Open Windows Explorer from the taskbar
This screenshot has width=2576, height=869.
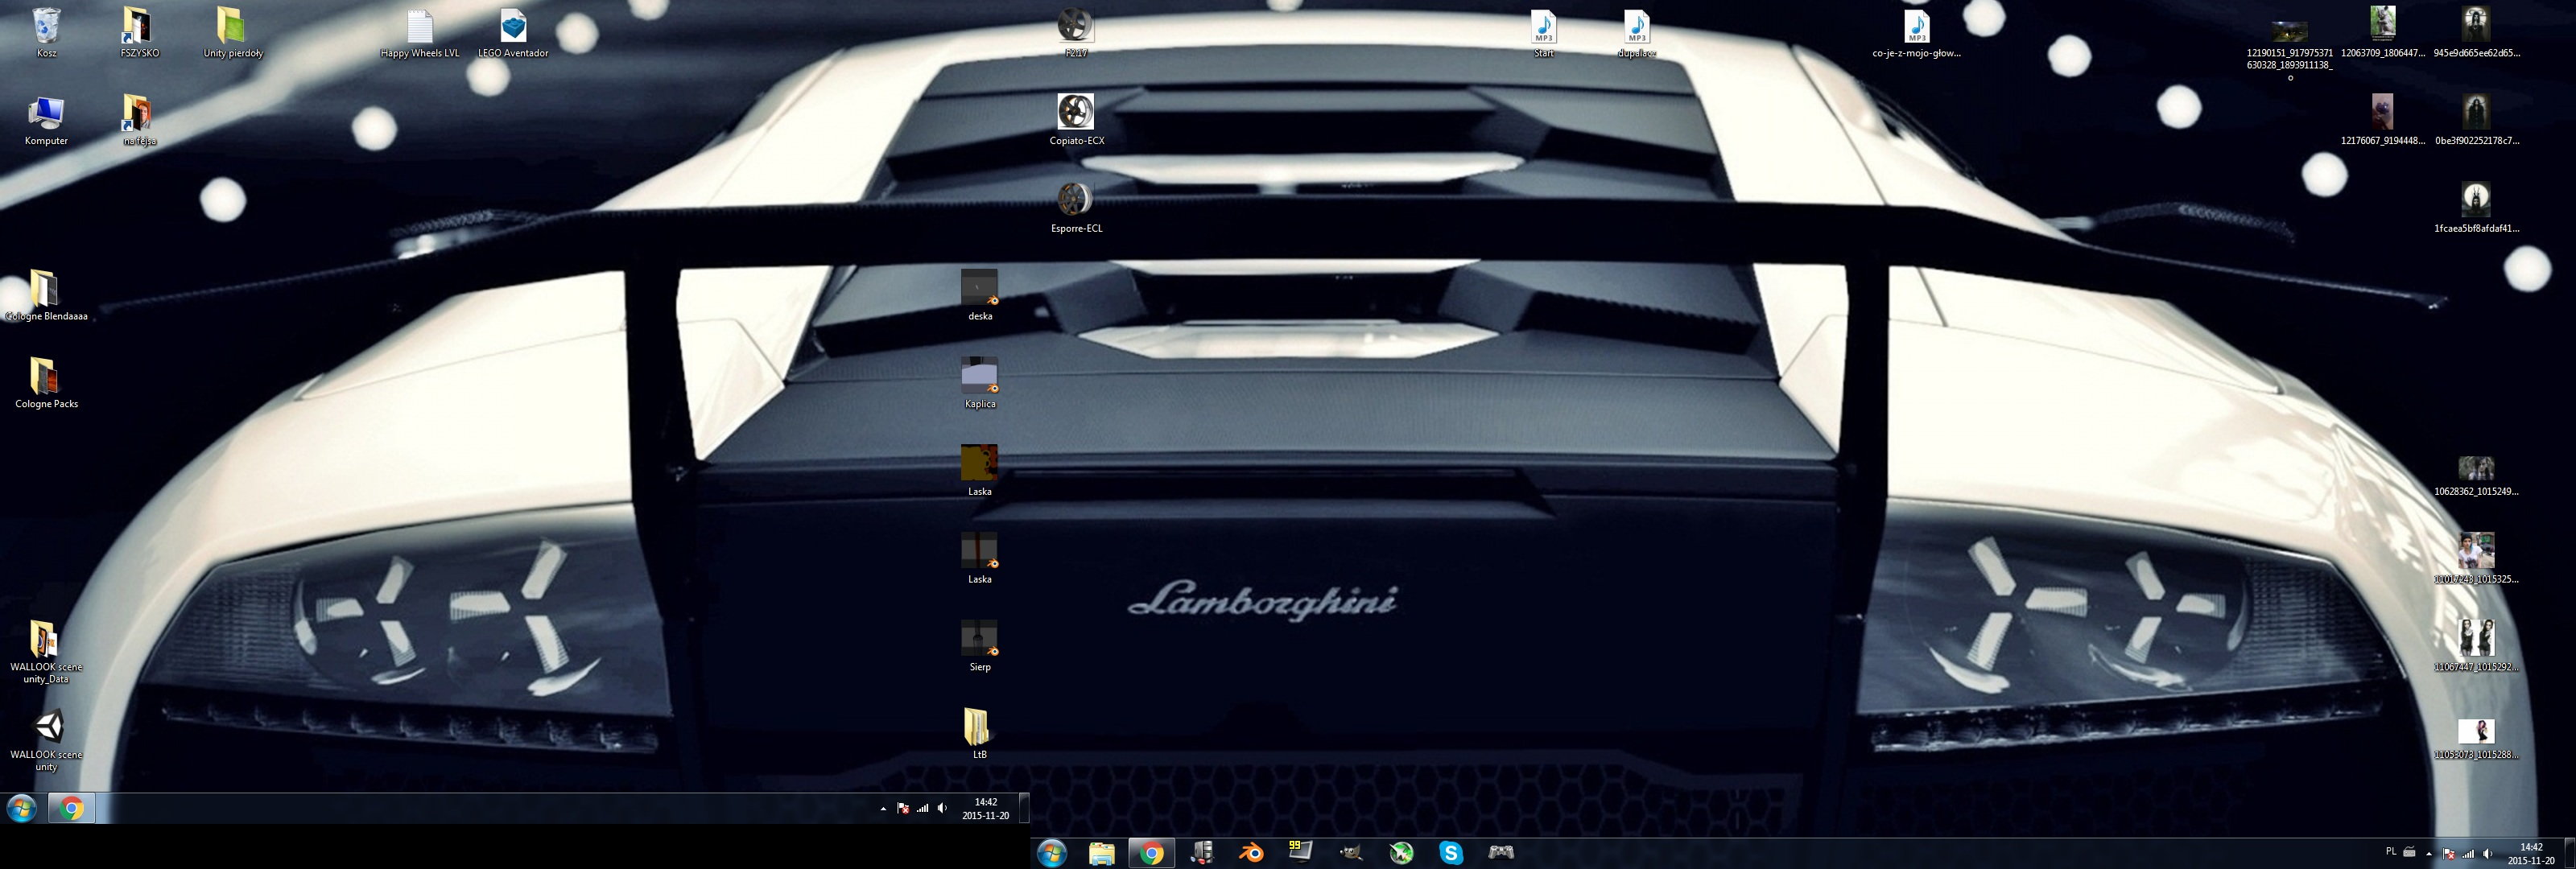pyautogui.click(x=1101, y=852)
